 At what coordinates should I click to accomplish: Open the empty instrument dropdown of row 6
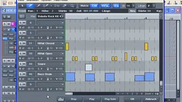point(63,23)
